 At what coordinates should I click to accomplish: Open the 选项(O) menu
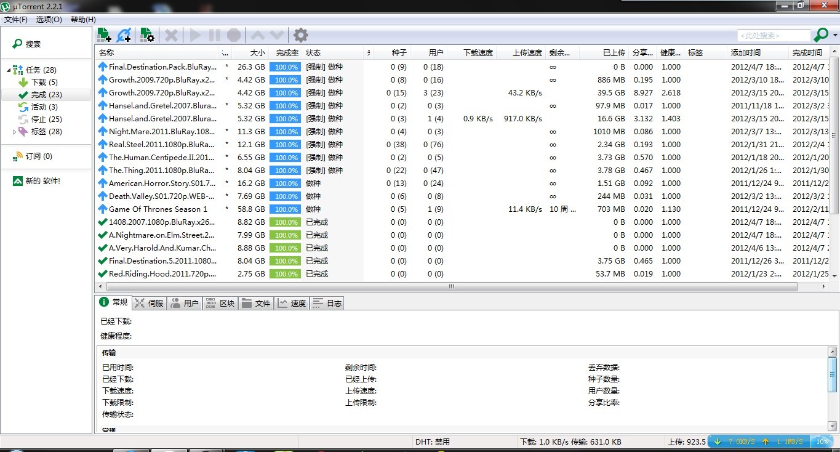pos(49,20)
